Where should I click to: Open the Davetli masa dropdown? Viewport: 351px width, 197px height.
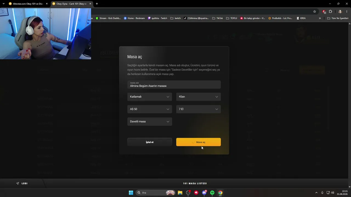click(149, 121)
